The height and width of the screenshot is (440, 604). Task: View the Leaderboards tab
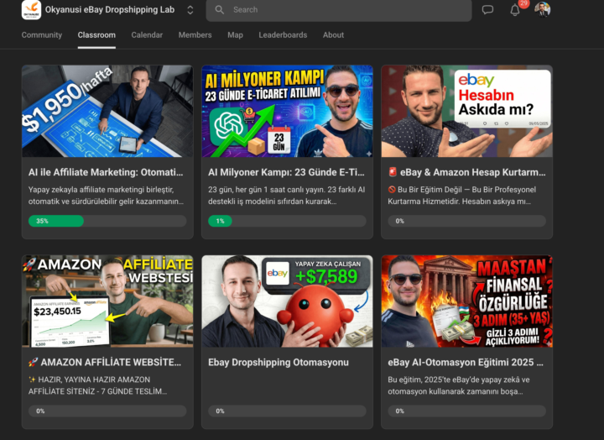283,35
